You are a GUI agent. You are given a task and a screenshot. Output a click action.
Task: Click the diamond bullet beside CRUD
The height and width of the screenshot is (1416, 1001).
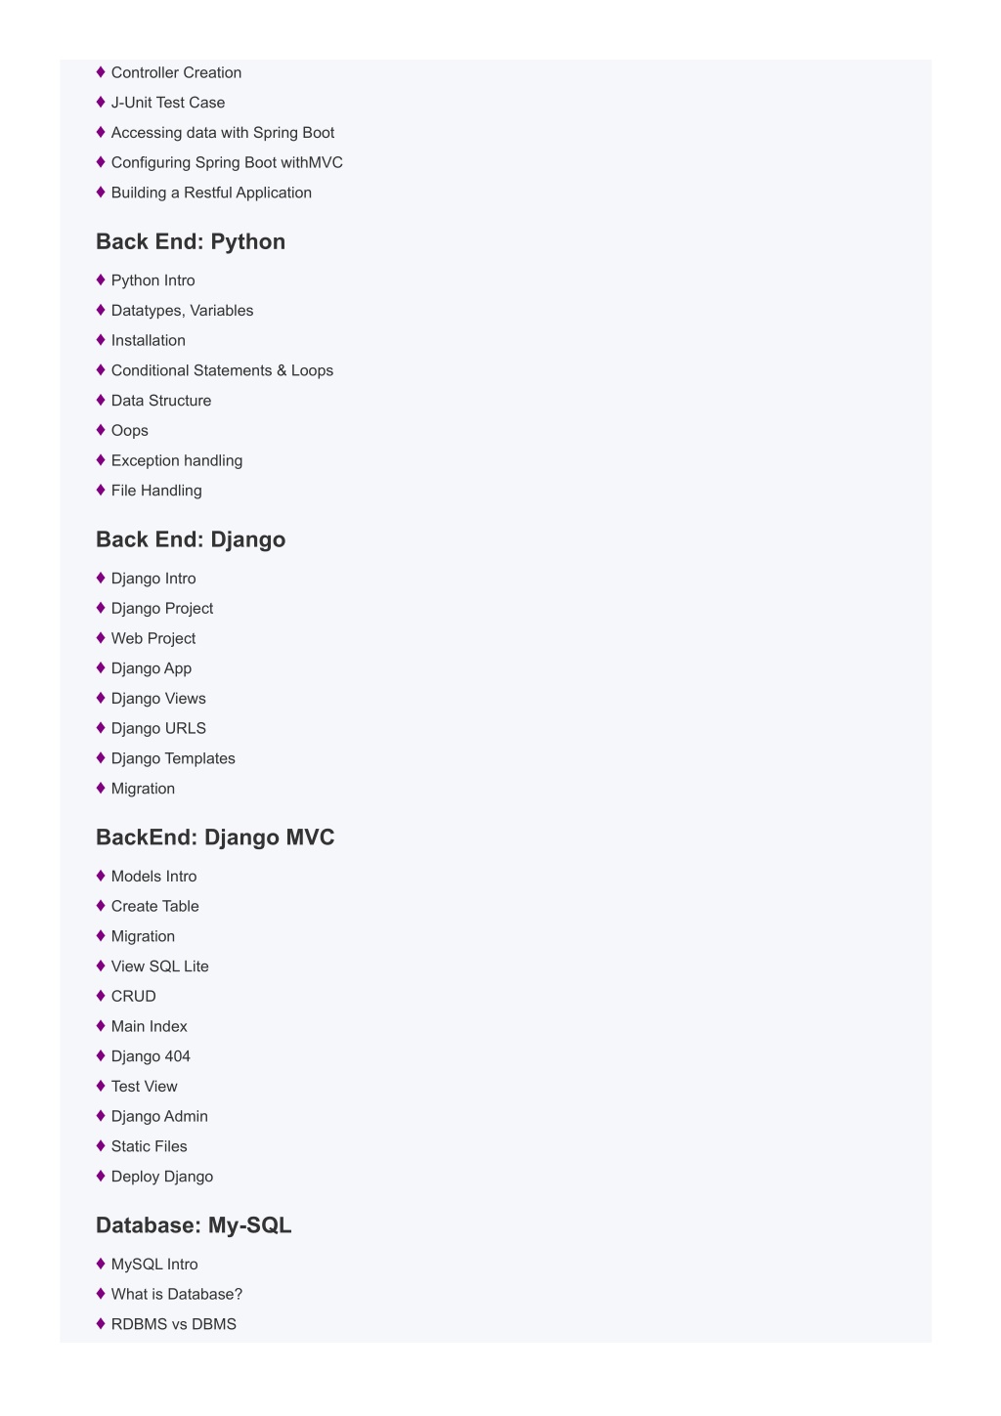[101, 995]
